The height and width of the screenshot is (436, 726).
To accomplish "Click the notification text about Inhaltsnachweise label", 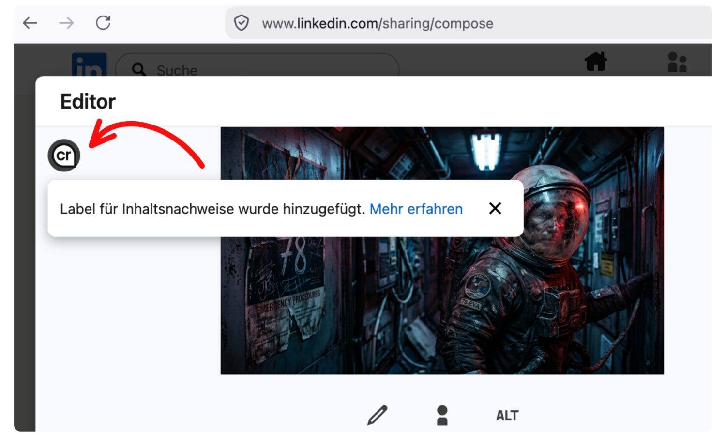I will 212,209.
